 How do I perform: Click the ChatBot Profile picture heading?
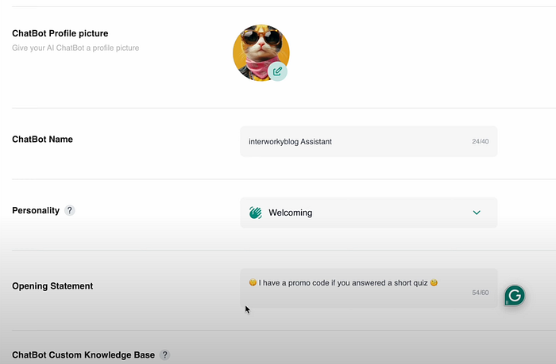coord(60,33)
